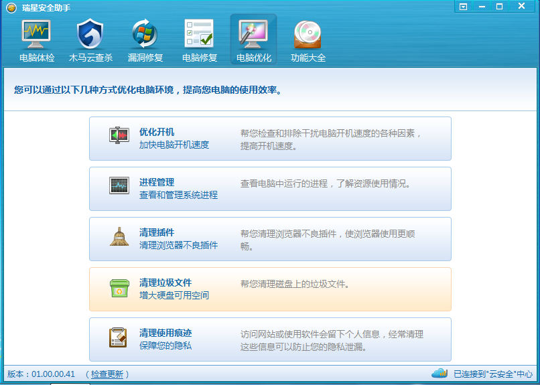Select the 电脑修复 checklist icon
The height and width of the screenshot is (385, 540).
coord(199,33)
